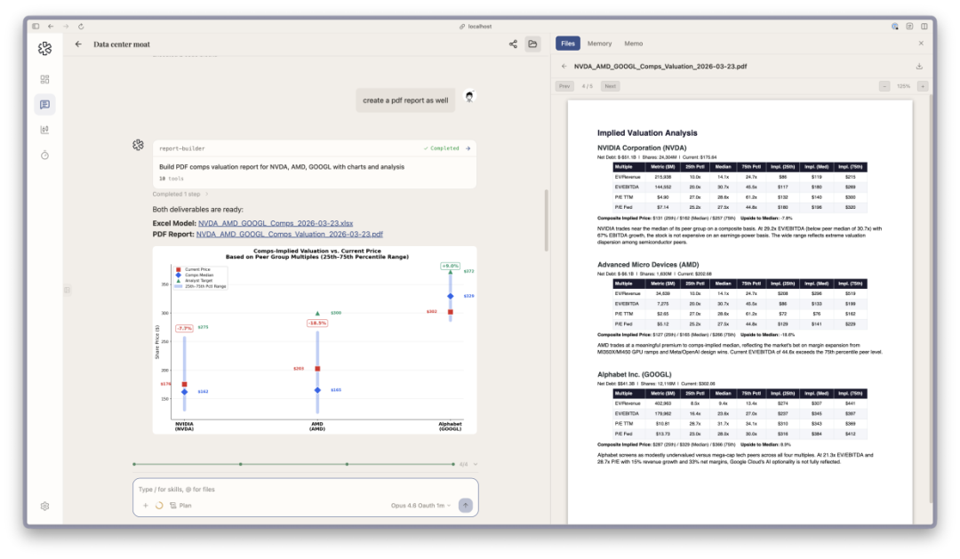Download the comps valuation PDF
Viewport: 960px width, 559px height.
point(919,66)
